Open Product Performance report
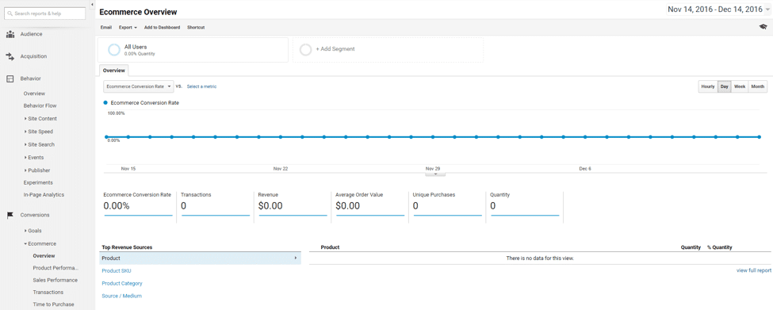 (55, 268)
